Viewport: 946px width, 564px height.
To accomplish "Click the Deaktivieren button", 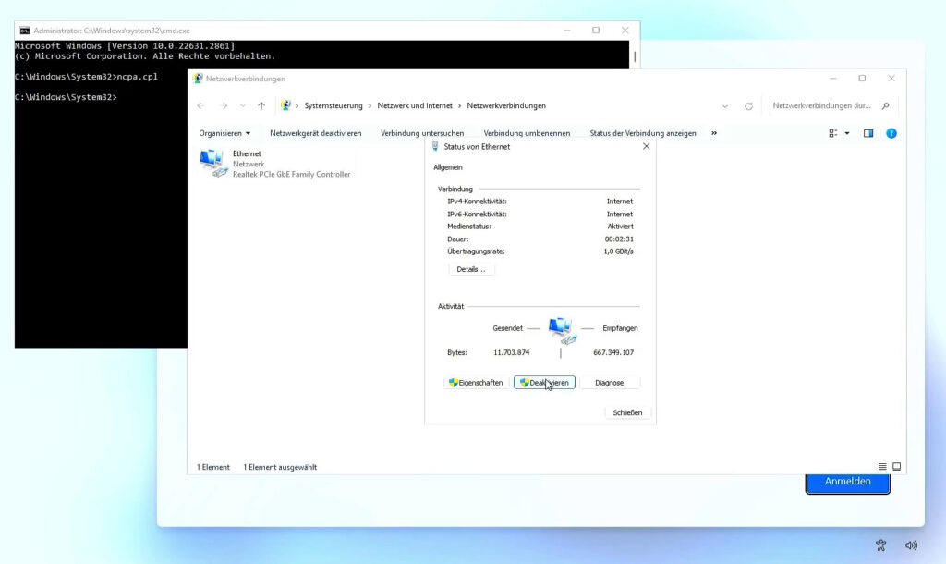I will (x=544, y=383).
